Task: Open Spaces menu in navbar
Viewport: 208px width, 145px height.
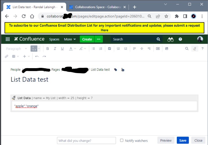Action: point(54,39)
